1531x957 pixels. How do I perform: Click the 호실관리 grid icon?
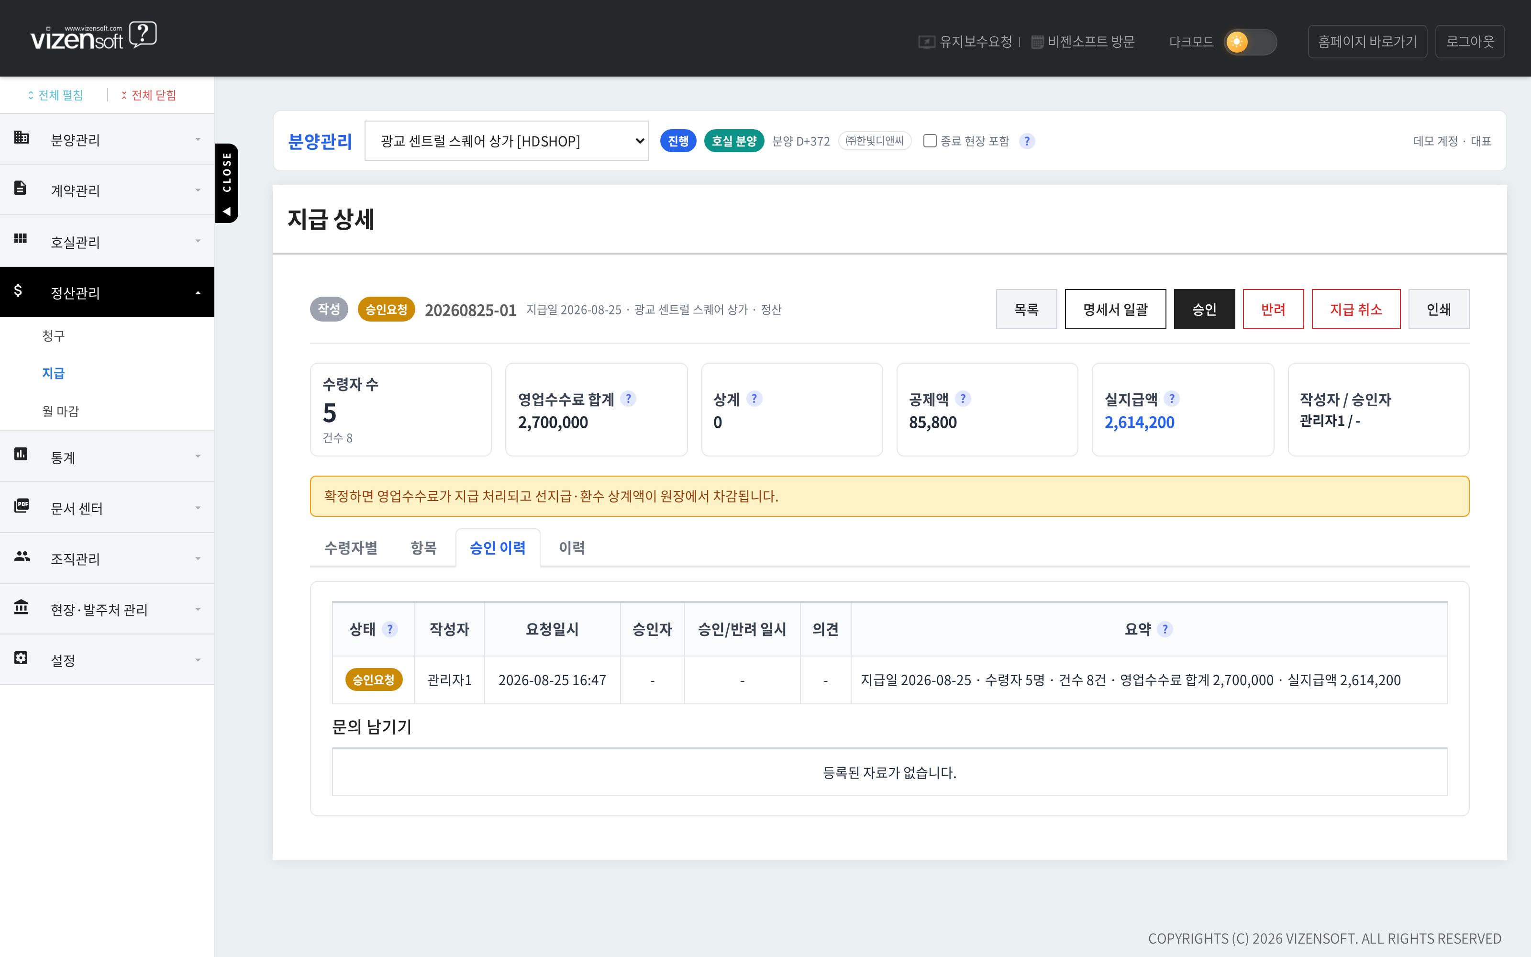click(20, 238)
